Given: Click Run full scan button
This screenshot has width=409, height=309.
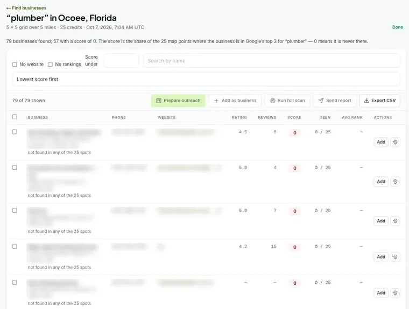Looking at the screenshot, I should click(x=287, y=100).
